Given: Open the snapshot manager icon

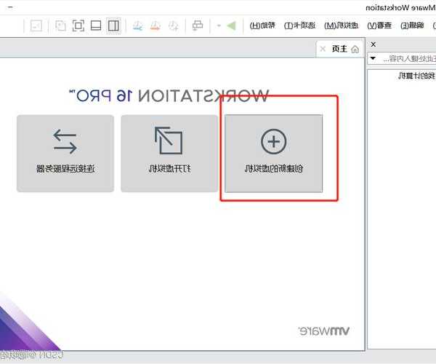Looking at the screenshot, I should [137, 26].
